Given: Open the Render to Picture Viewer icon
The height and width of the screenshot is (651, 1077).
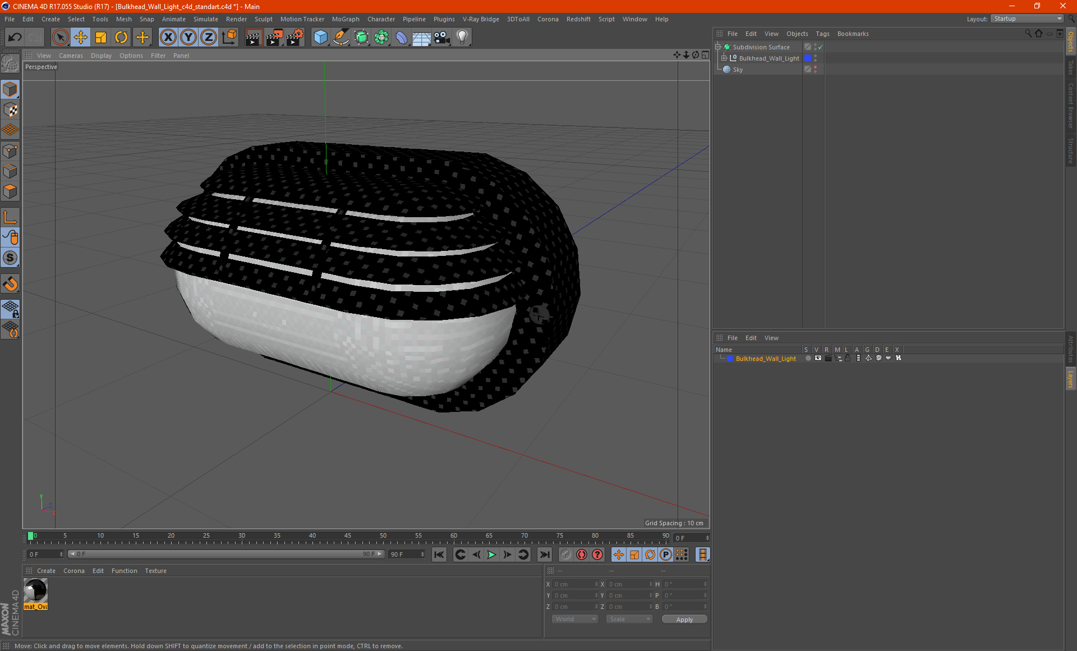Looking at the screenshot, I should (274, 38).
